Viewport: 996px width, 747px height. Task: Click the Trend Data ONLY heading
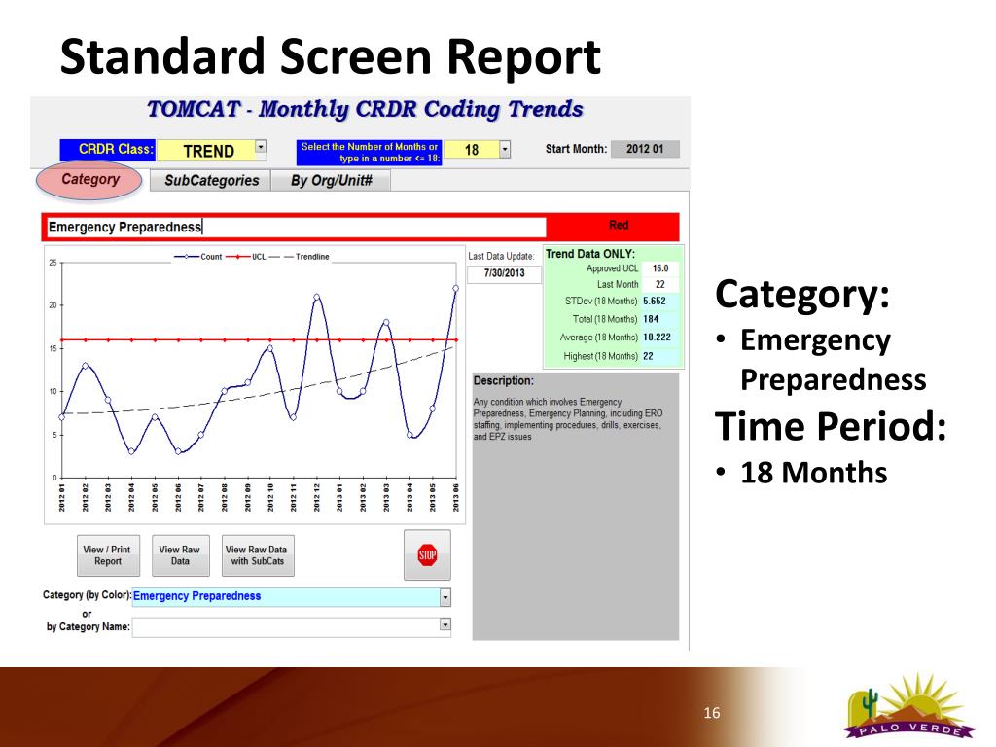click(x=590, y=254)
